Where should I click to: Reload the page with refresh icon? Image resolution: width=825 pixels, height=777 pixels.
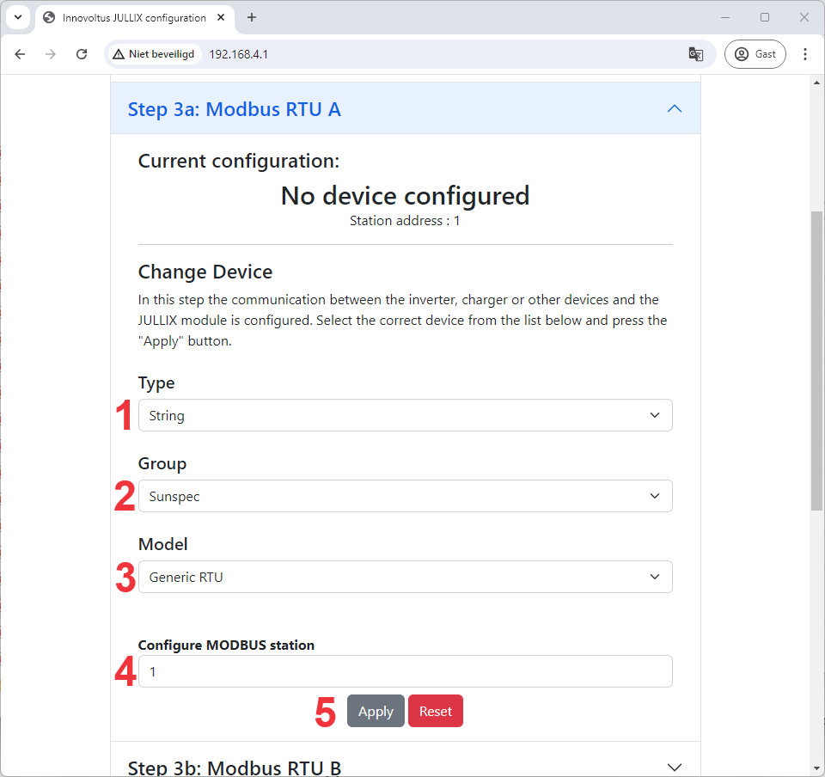[82, 54]
